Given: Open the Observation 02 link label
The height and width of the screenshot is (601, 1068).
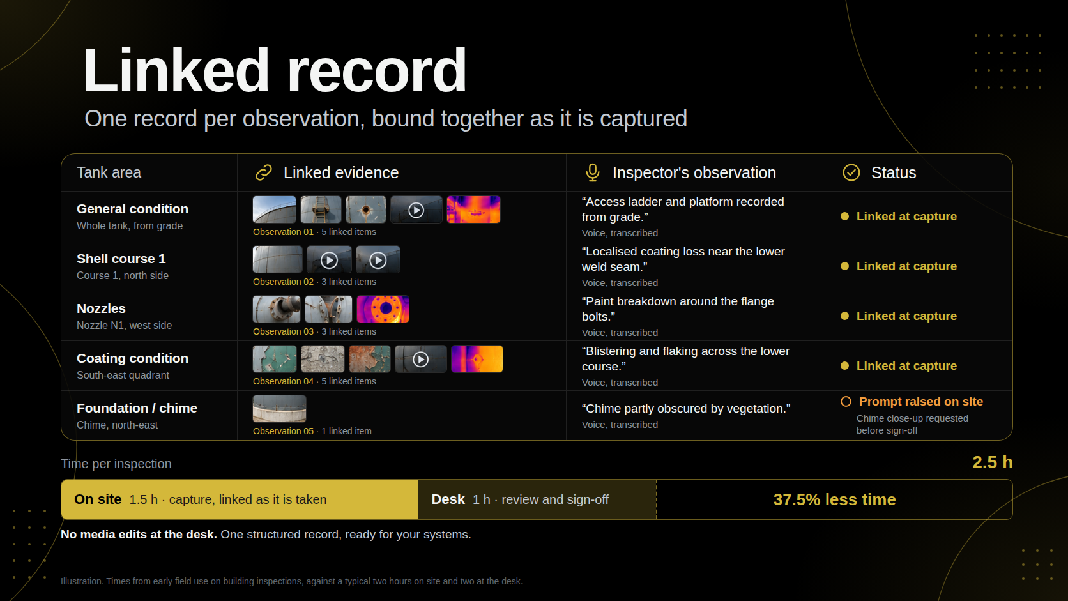Looking at the screenshot, I should click(283, 282).
